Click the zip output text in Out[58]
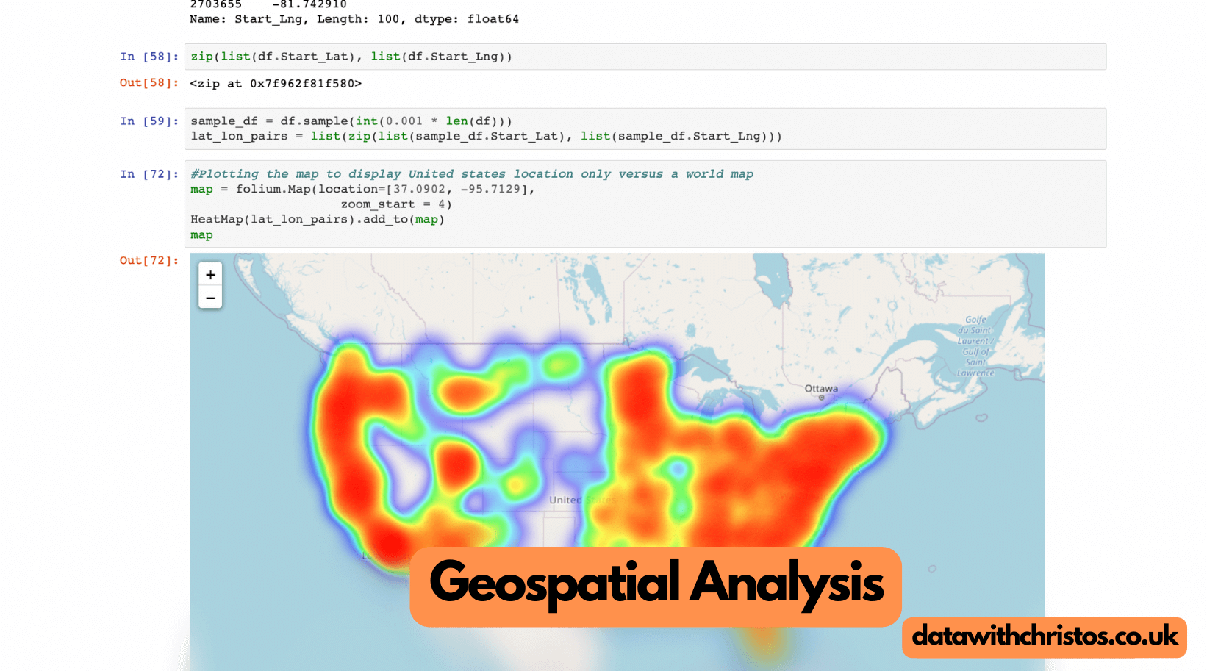Screen dimensions: 1207x671 (x=276, y=83)
